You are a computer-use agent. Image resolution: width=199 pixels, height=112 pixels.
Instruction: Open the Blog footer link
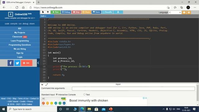pos(14,99)
